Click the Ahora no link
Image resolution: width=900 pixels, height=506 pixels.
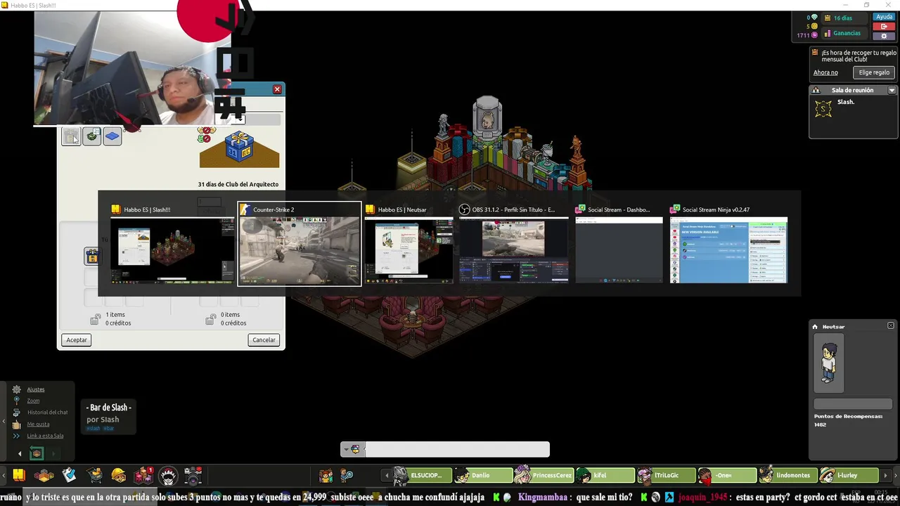[825, 72]
